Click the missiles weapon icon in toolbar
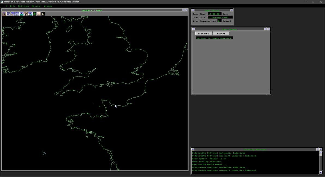 39,14
